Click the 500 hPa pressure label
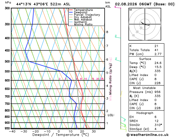177x137 pixels. pyautogui.click(x=8, y=61)
